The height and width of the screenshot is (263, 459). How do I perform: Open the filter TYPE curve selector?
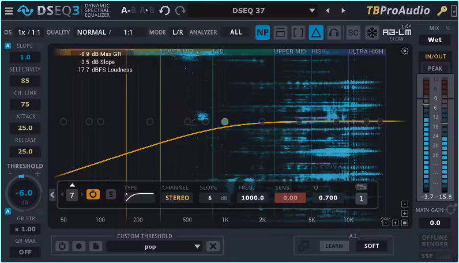click(140, 197)
